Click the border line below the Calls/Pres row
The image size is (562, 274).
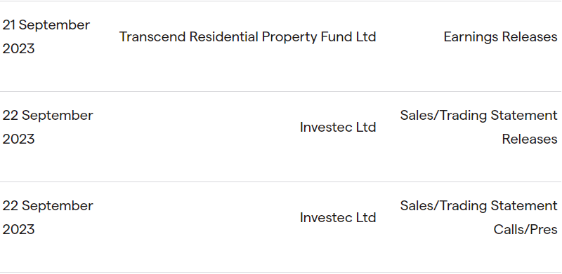click(281, 272)
